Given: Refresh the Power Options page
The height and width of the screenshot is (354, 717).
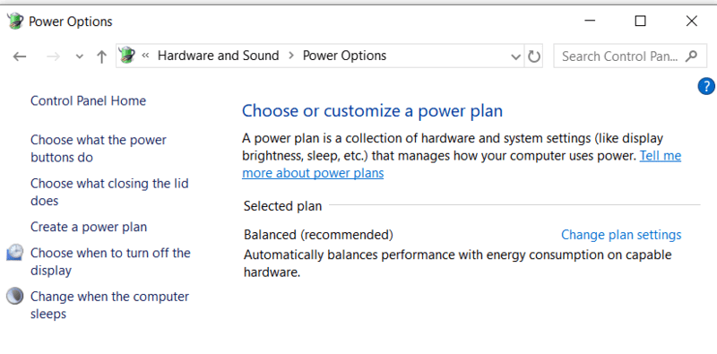Looking at the screenshot, I should (x=533, y=56).
